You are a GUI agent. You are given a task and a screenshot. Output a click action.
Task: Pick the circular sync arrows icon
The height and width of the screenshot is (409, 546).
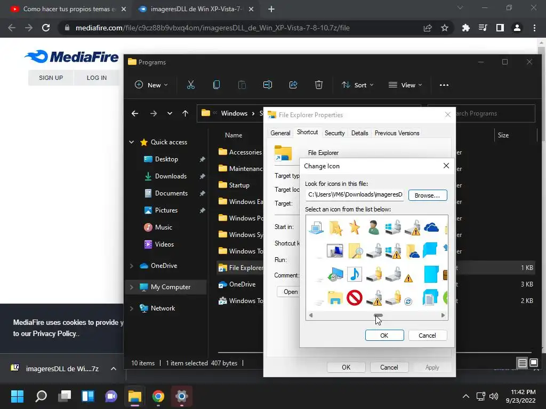pos(408,301)
